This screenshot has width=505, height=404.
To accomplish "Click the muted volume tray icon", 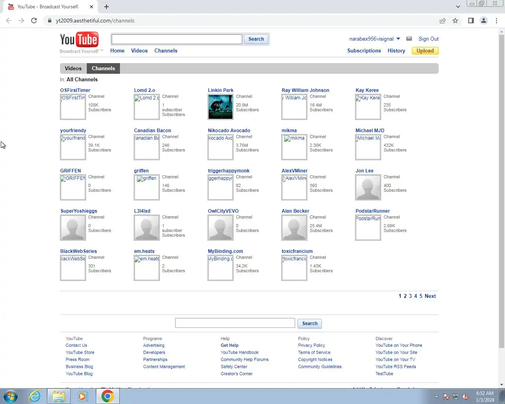I will pos(465,397).
